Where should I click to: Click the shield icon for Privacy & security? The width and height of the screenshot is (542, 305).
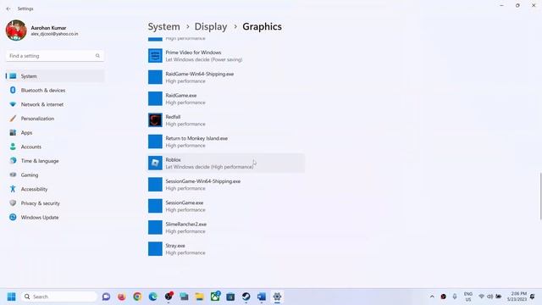coord(13,203)
